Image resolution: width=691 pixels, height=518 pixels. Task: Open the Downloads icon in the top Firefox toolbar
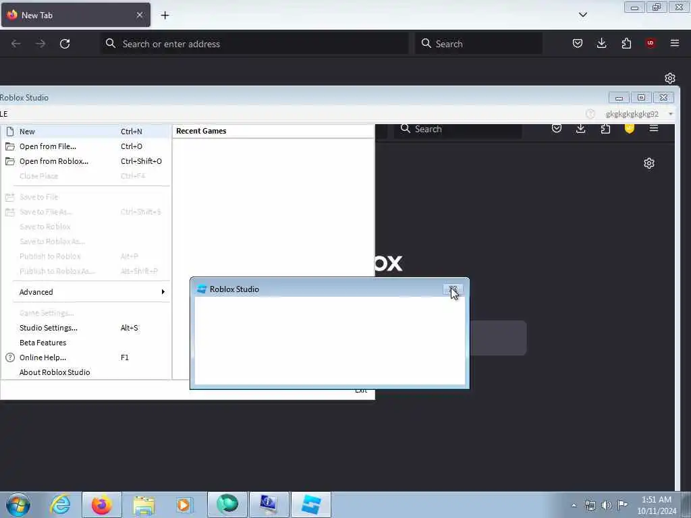[x=601, y=43]
